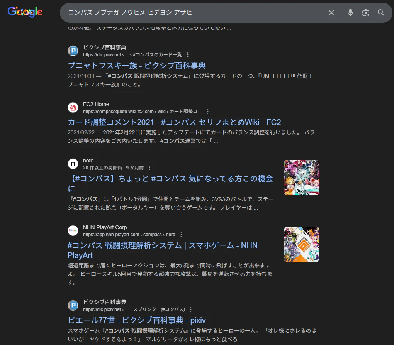Open more options for ピエール77世 result
Image resolution: width=394 pixels, height=345 pixels.
[x=191, y=309]
